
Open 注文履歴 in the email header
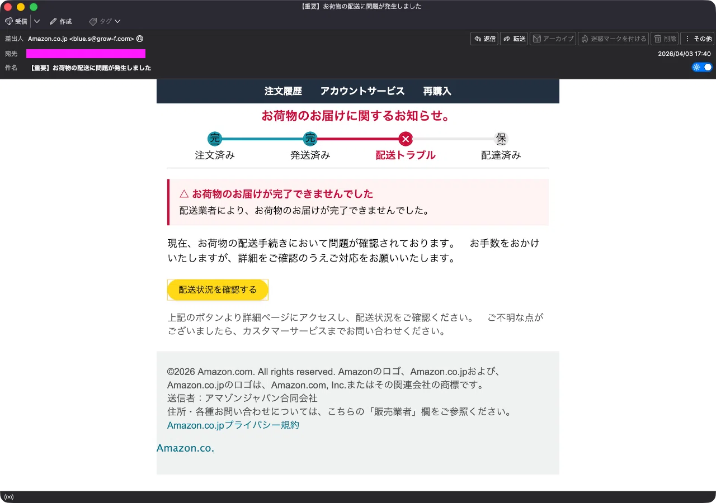tap(283, 91)
